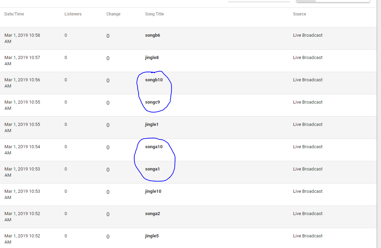
Task: Click the Change value in songa1 row
Action: click(108, 170)
